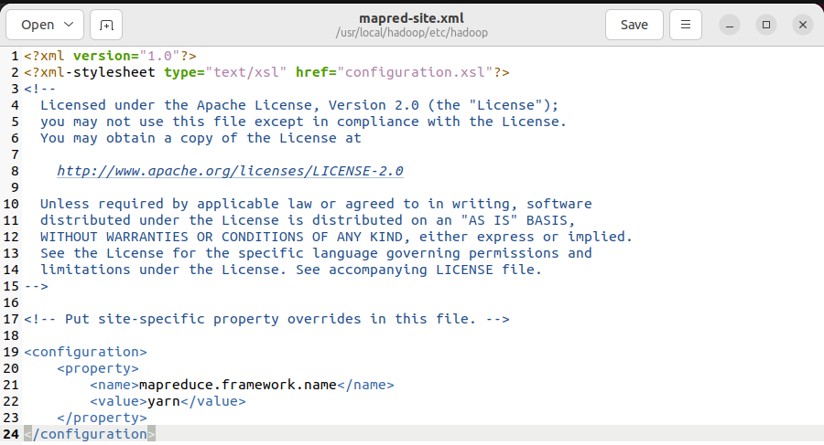Viewport: 824px width, 445px height.
Task: Maximize the editor window
Action: 766,25
